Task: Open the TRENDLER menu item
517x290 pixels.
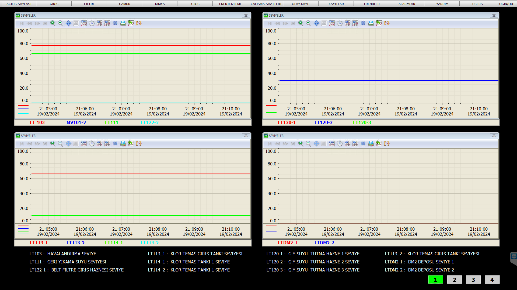Action: tap(371, 4)
